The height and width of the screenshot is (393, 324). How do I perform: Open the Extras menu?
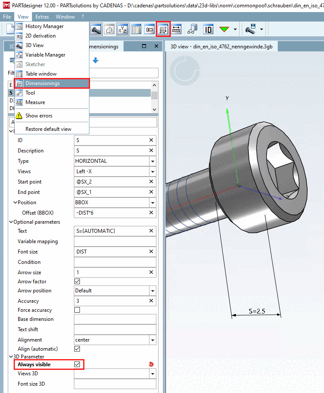[x=42, y=17]
